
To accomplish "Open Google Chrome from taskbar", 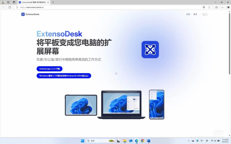I will pyautogui.click(x=142, y=141).
